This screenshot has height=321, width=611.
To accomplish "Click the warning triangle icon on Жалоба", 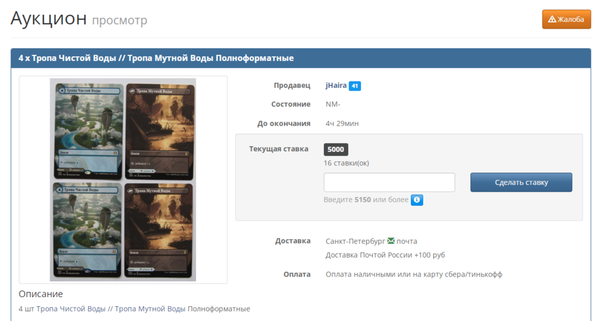I will [x=552, y=20].
